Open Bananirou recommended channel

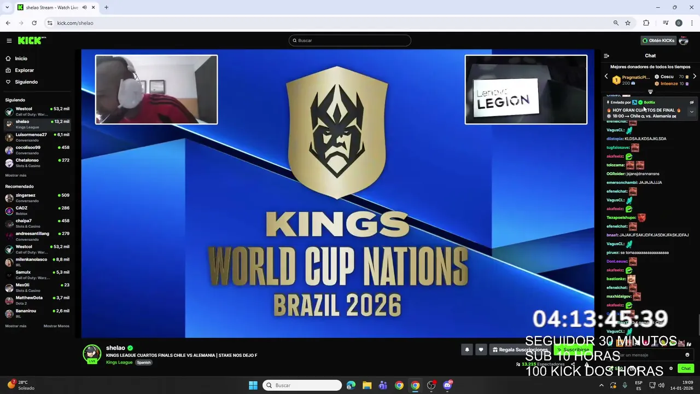click(37, 313)
